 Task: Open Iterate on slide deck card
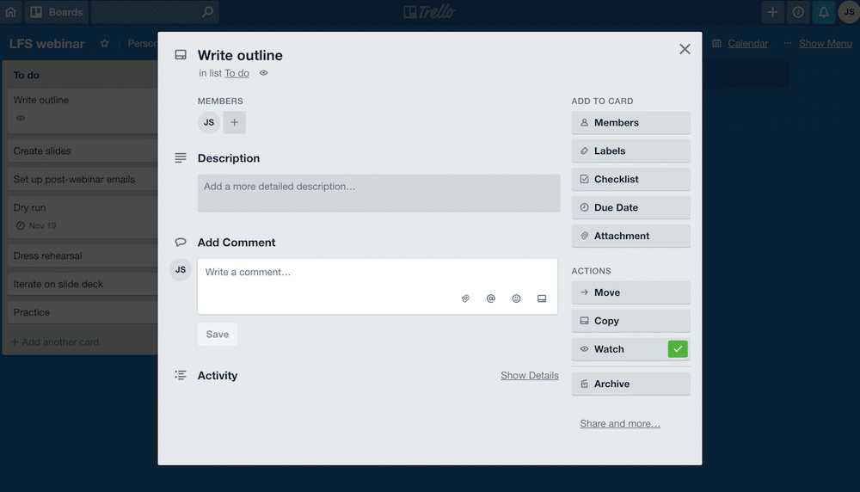[x=83, y=284]
